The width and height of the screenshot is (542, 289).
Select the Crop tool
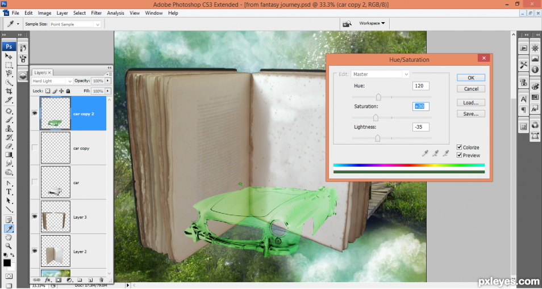point(9,91)
